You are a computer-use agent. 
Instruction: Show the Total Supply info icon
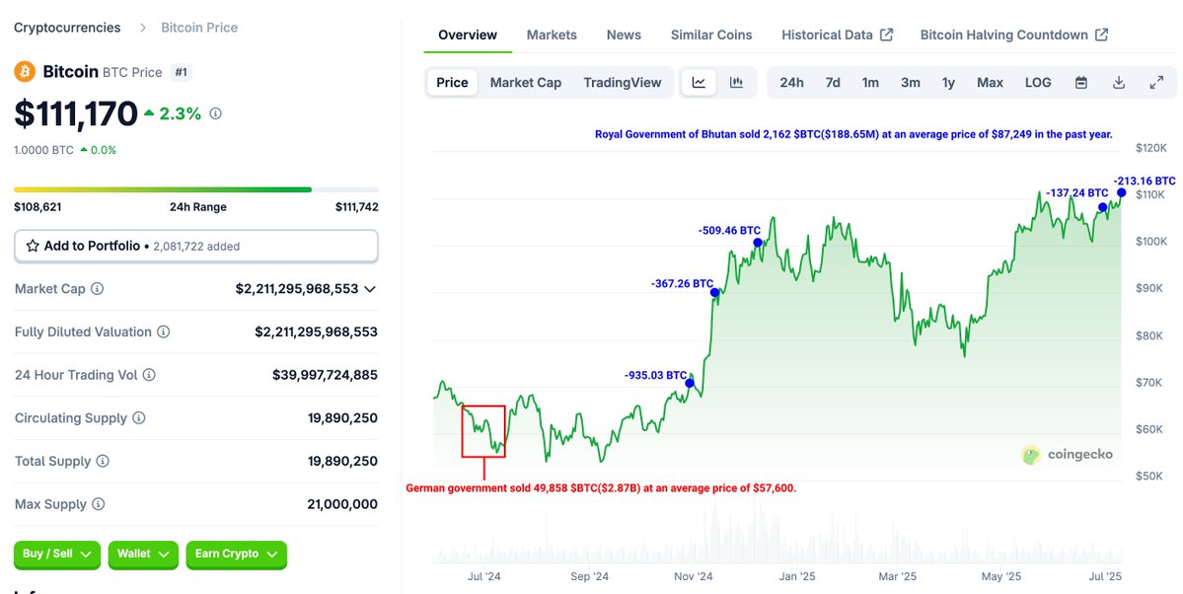103,461
